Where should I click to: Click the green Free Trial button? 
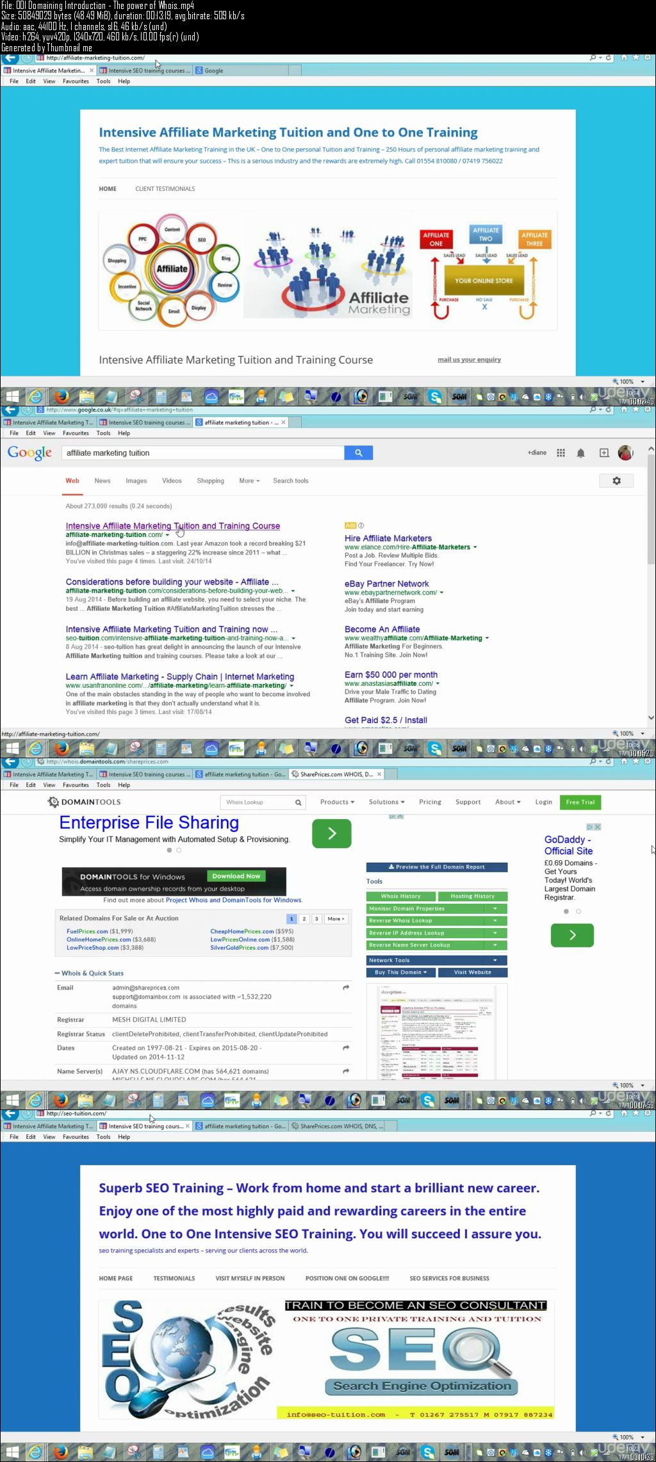(x=580, y=802)
